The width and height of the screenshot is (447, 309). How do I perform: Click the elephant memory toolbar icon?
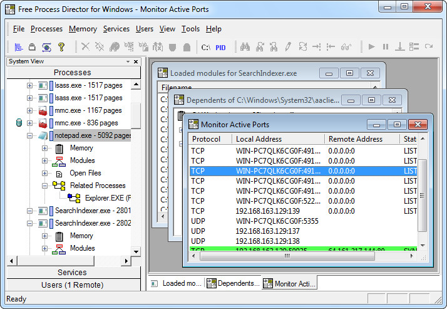(115, 46)
